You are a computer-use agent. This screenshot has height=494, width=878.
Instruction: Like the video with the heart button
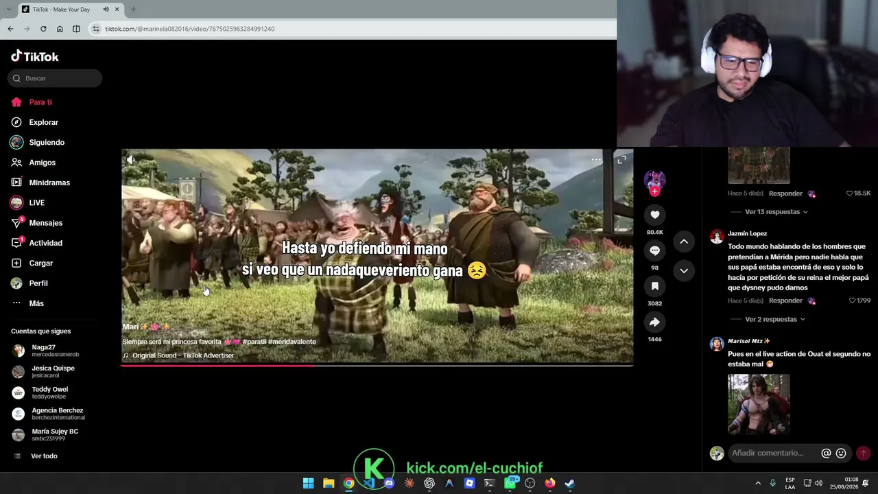point(654,215)
